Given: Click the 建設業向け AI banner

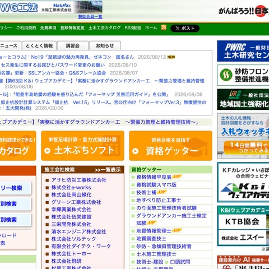Looking at the screenshot, I should (x=243, y=262).
